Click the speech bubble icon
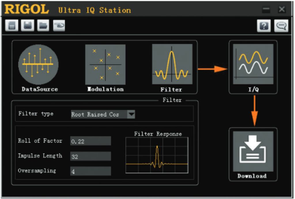The height and width of the screenshot is (199, 295). (x=281, y=26)
